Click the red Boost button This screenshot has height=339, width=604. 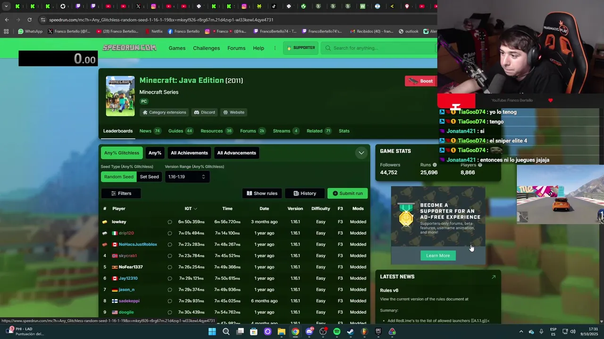(x=421, y=81)
